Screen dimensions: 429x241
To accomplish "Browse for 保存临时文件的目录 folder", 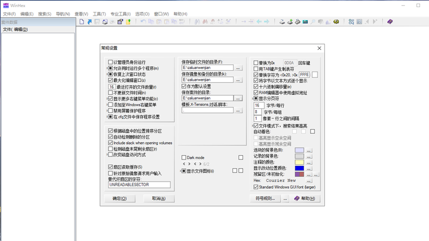I will [x=238, y=68].
